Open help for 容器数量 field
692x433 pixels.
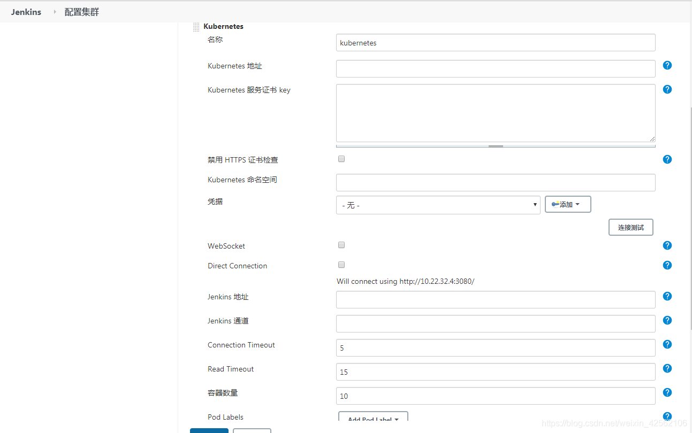coord(667,392)
